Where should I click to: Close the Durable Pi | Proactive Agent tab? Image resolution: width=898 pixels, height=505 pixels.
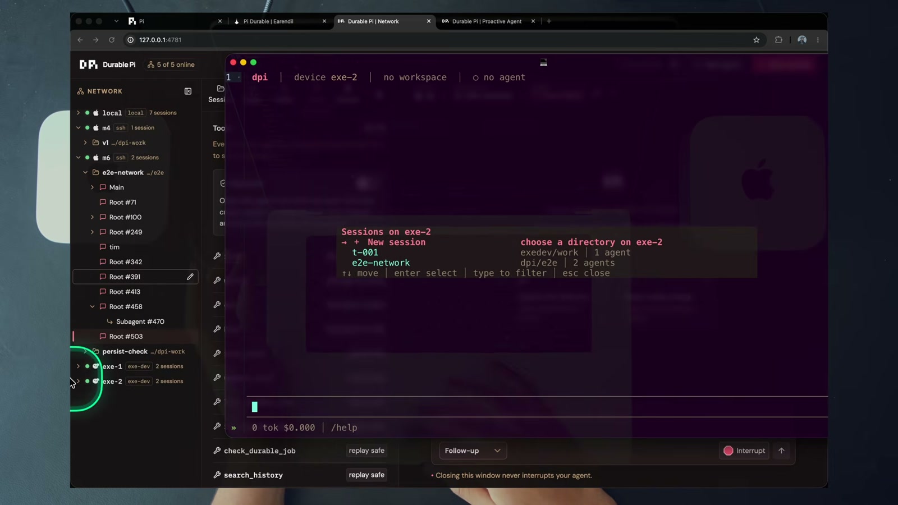pos(533,21)
